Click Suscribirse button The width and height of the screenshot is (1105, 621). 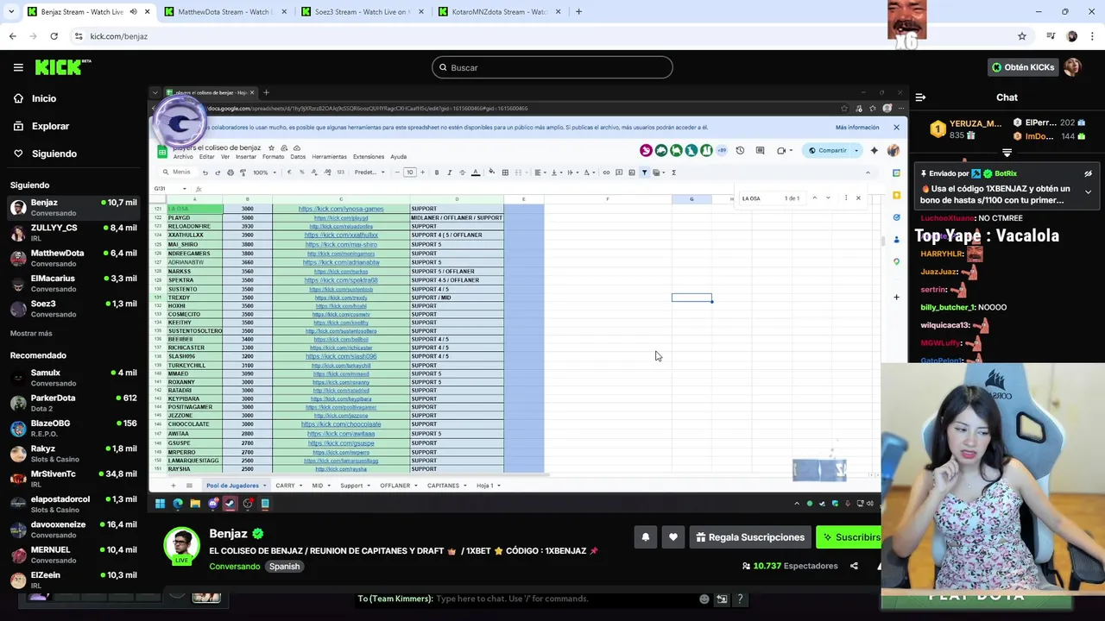click(x=850, y=537)
